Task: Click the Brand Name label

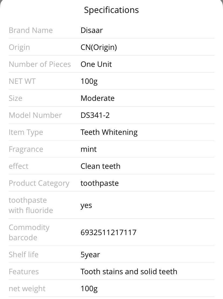Action: click(31, 30)
